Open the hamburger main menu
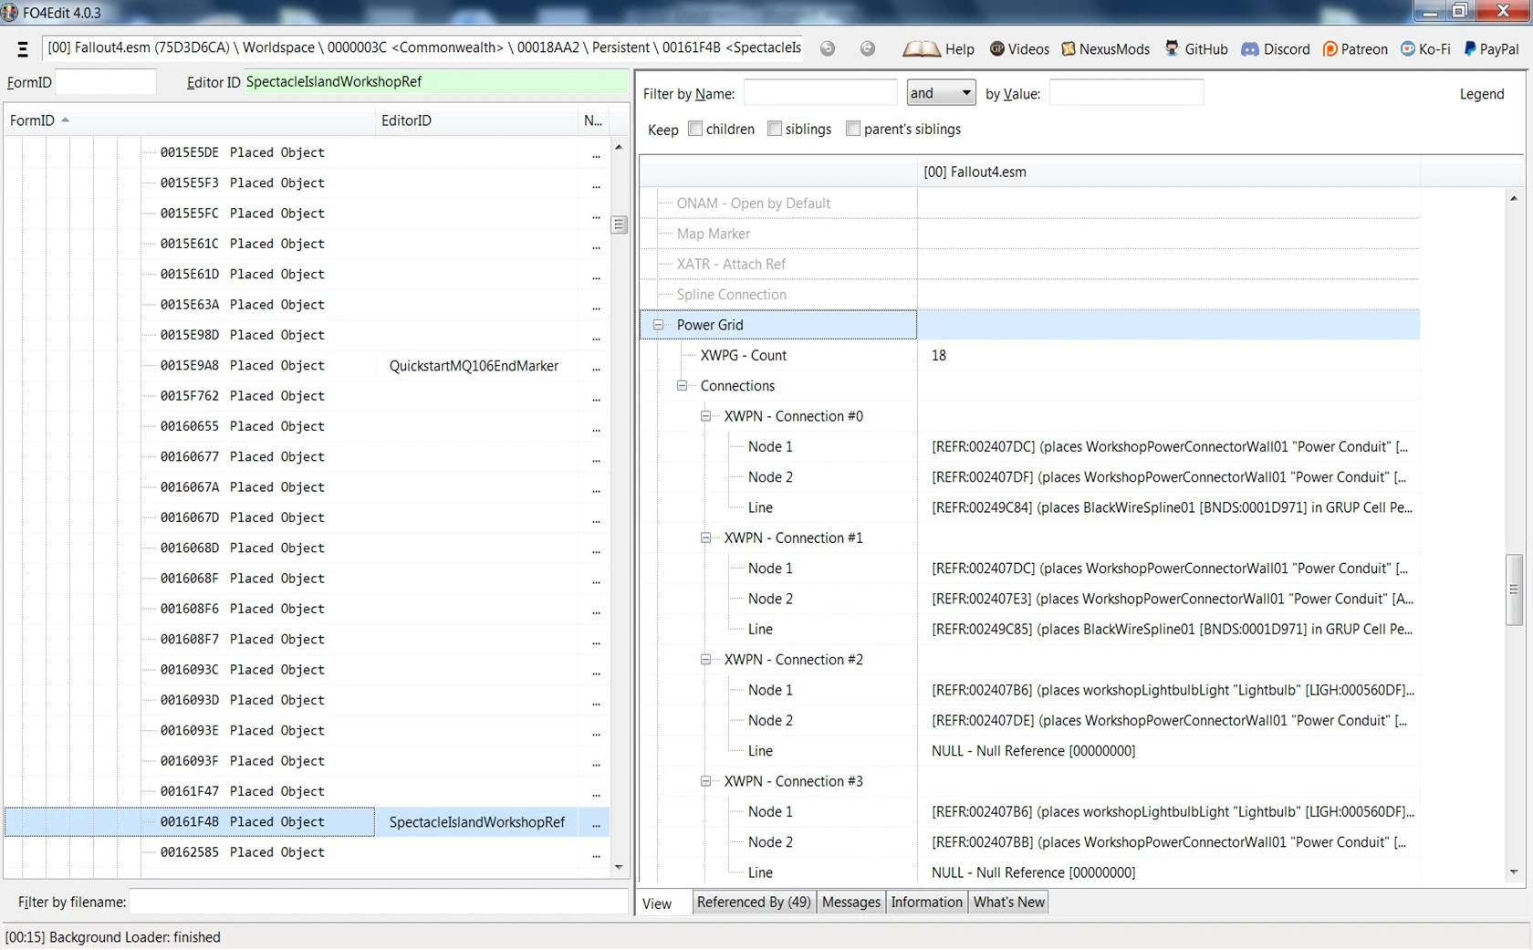Screen dimensions: 1533x950 click(23, 49)
